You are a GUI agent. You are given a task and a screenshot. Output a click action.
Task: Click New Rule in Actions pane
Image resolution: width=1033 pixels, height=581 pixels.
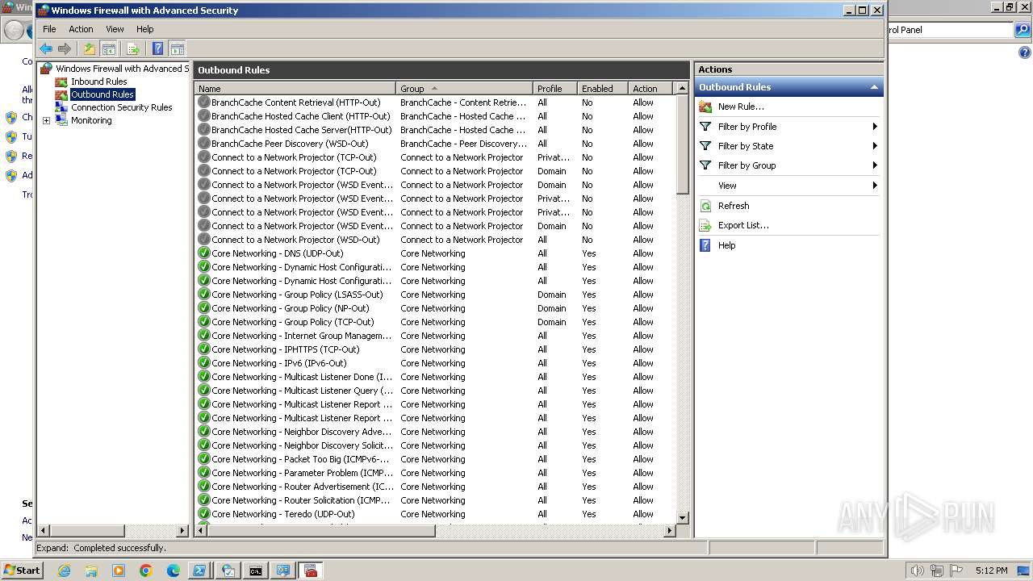click(x=741, y=107)
